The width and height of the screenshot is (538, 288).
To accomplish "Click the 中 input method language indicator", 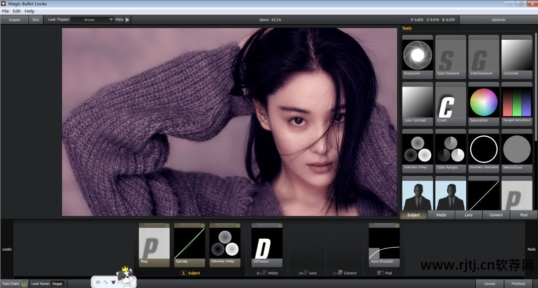I will [x=98, y=282].
